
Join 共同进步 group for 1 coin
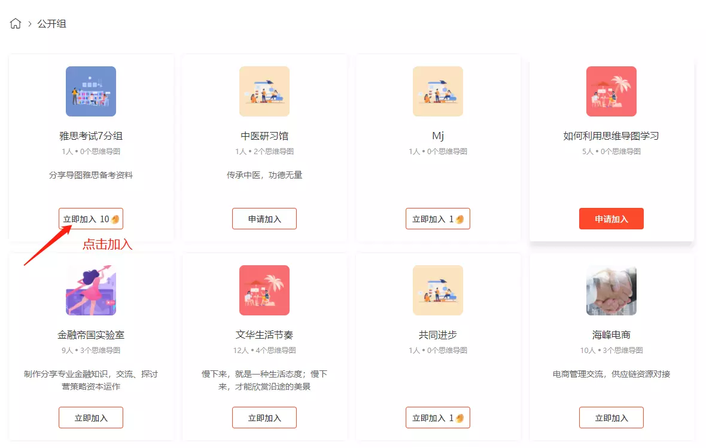(438, 418)
